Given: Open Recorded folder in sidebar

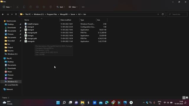Looking at the screenshot, I should [11, 41].
